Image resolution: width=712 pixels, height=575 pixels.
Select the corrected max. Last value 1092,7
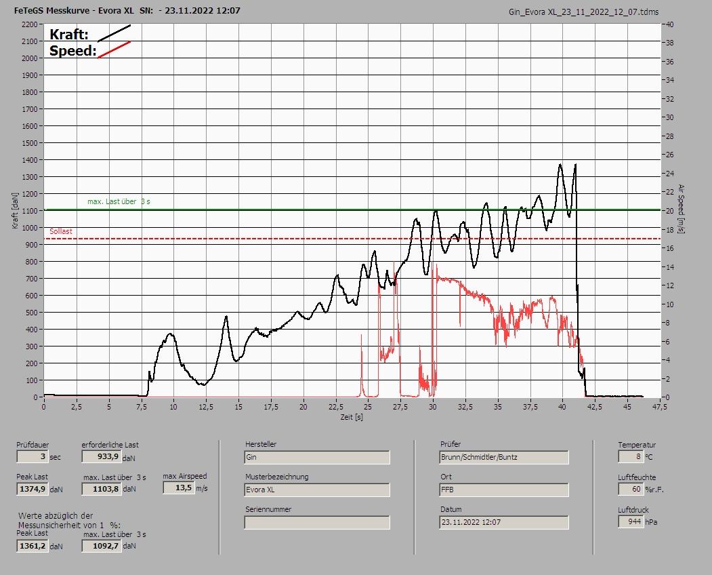coord(101,545)
